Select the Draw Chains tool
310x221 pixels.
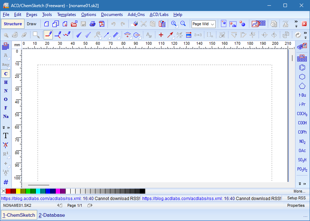(67, 35)
